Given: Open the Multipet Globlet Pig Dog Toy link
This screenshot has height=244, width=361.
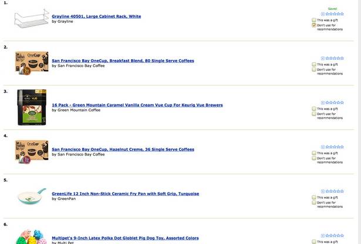Looking at the screenshot, I should click(125, 238).
